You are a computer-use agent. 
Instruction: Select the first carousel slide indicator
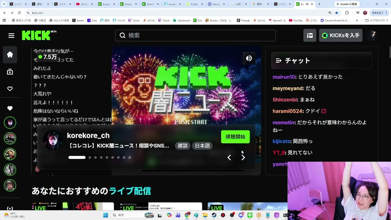[77, 157]
